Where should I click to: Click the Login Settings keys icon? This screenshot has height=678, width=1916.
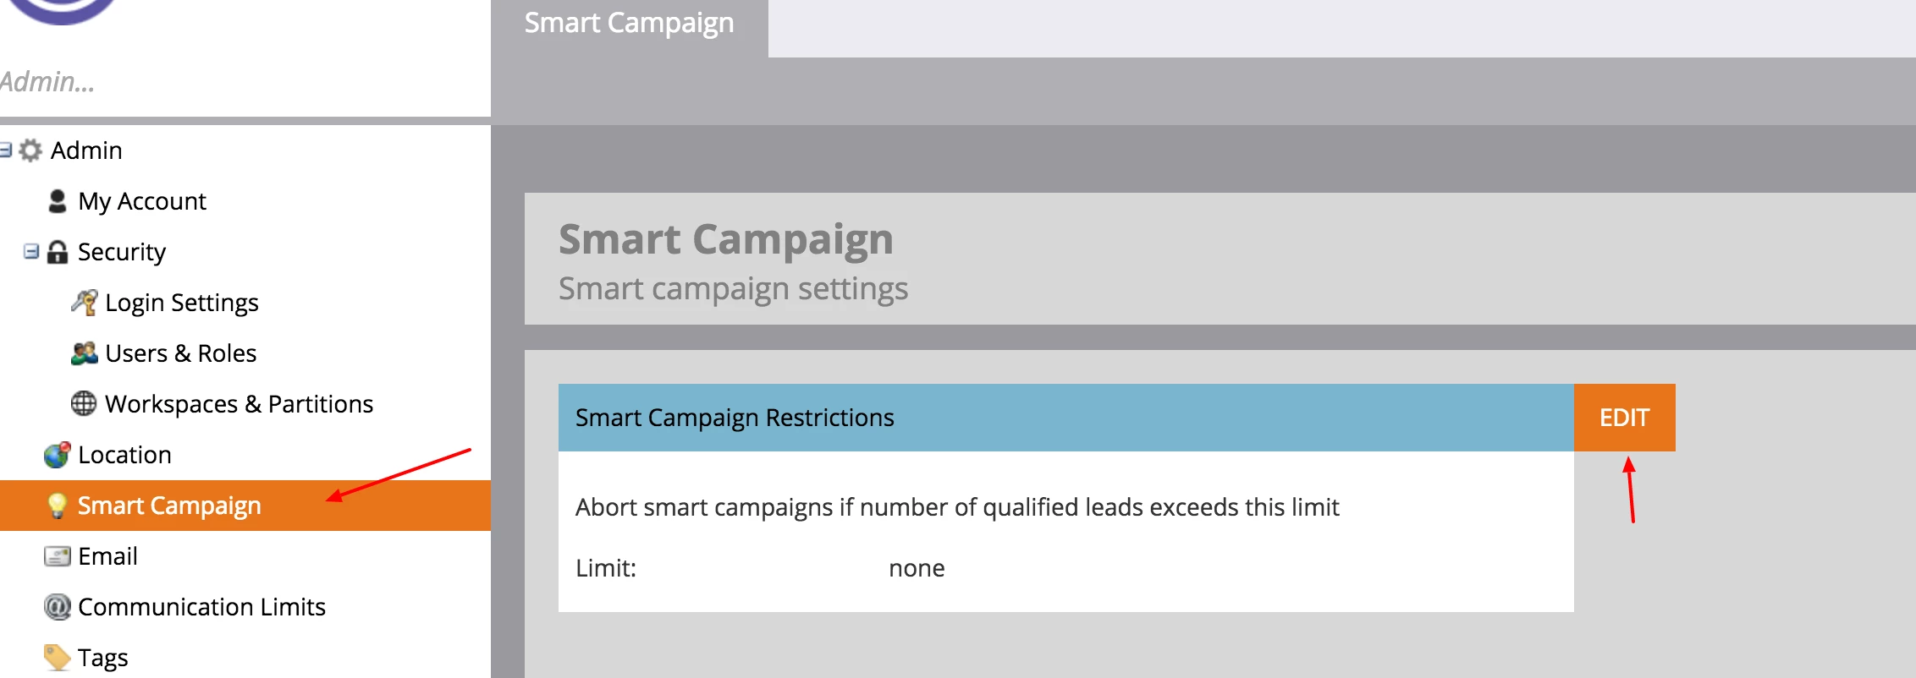(84, 303)
